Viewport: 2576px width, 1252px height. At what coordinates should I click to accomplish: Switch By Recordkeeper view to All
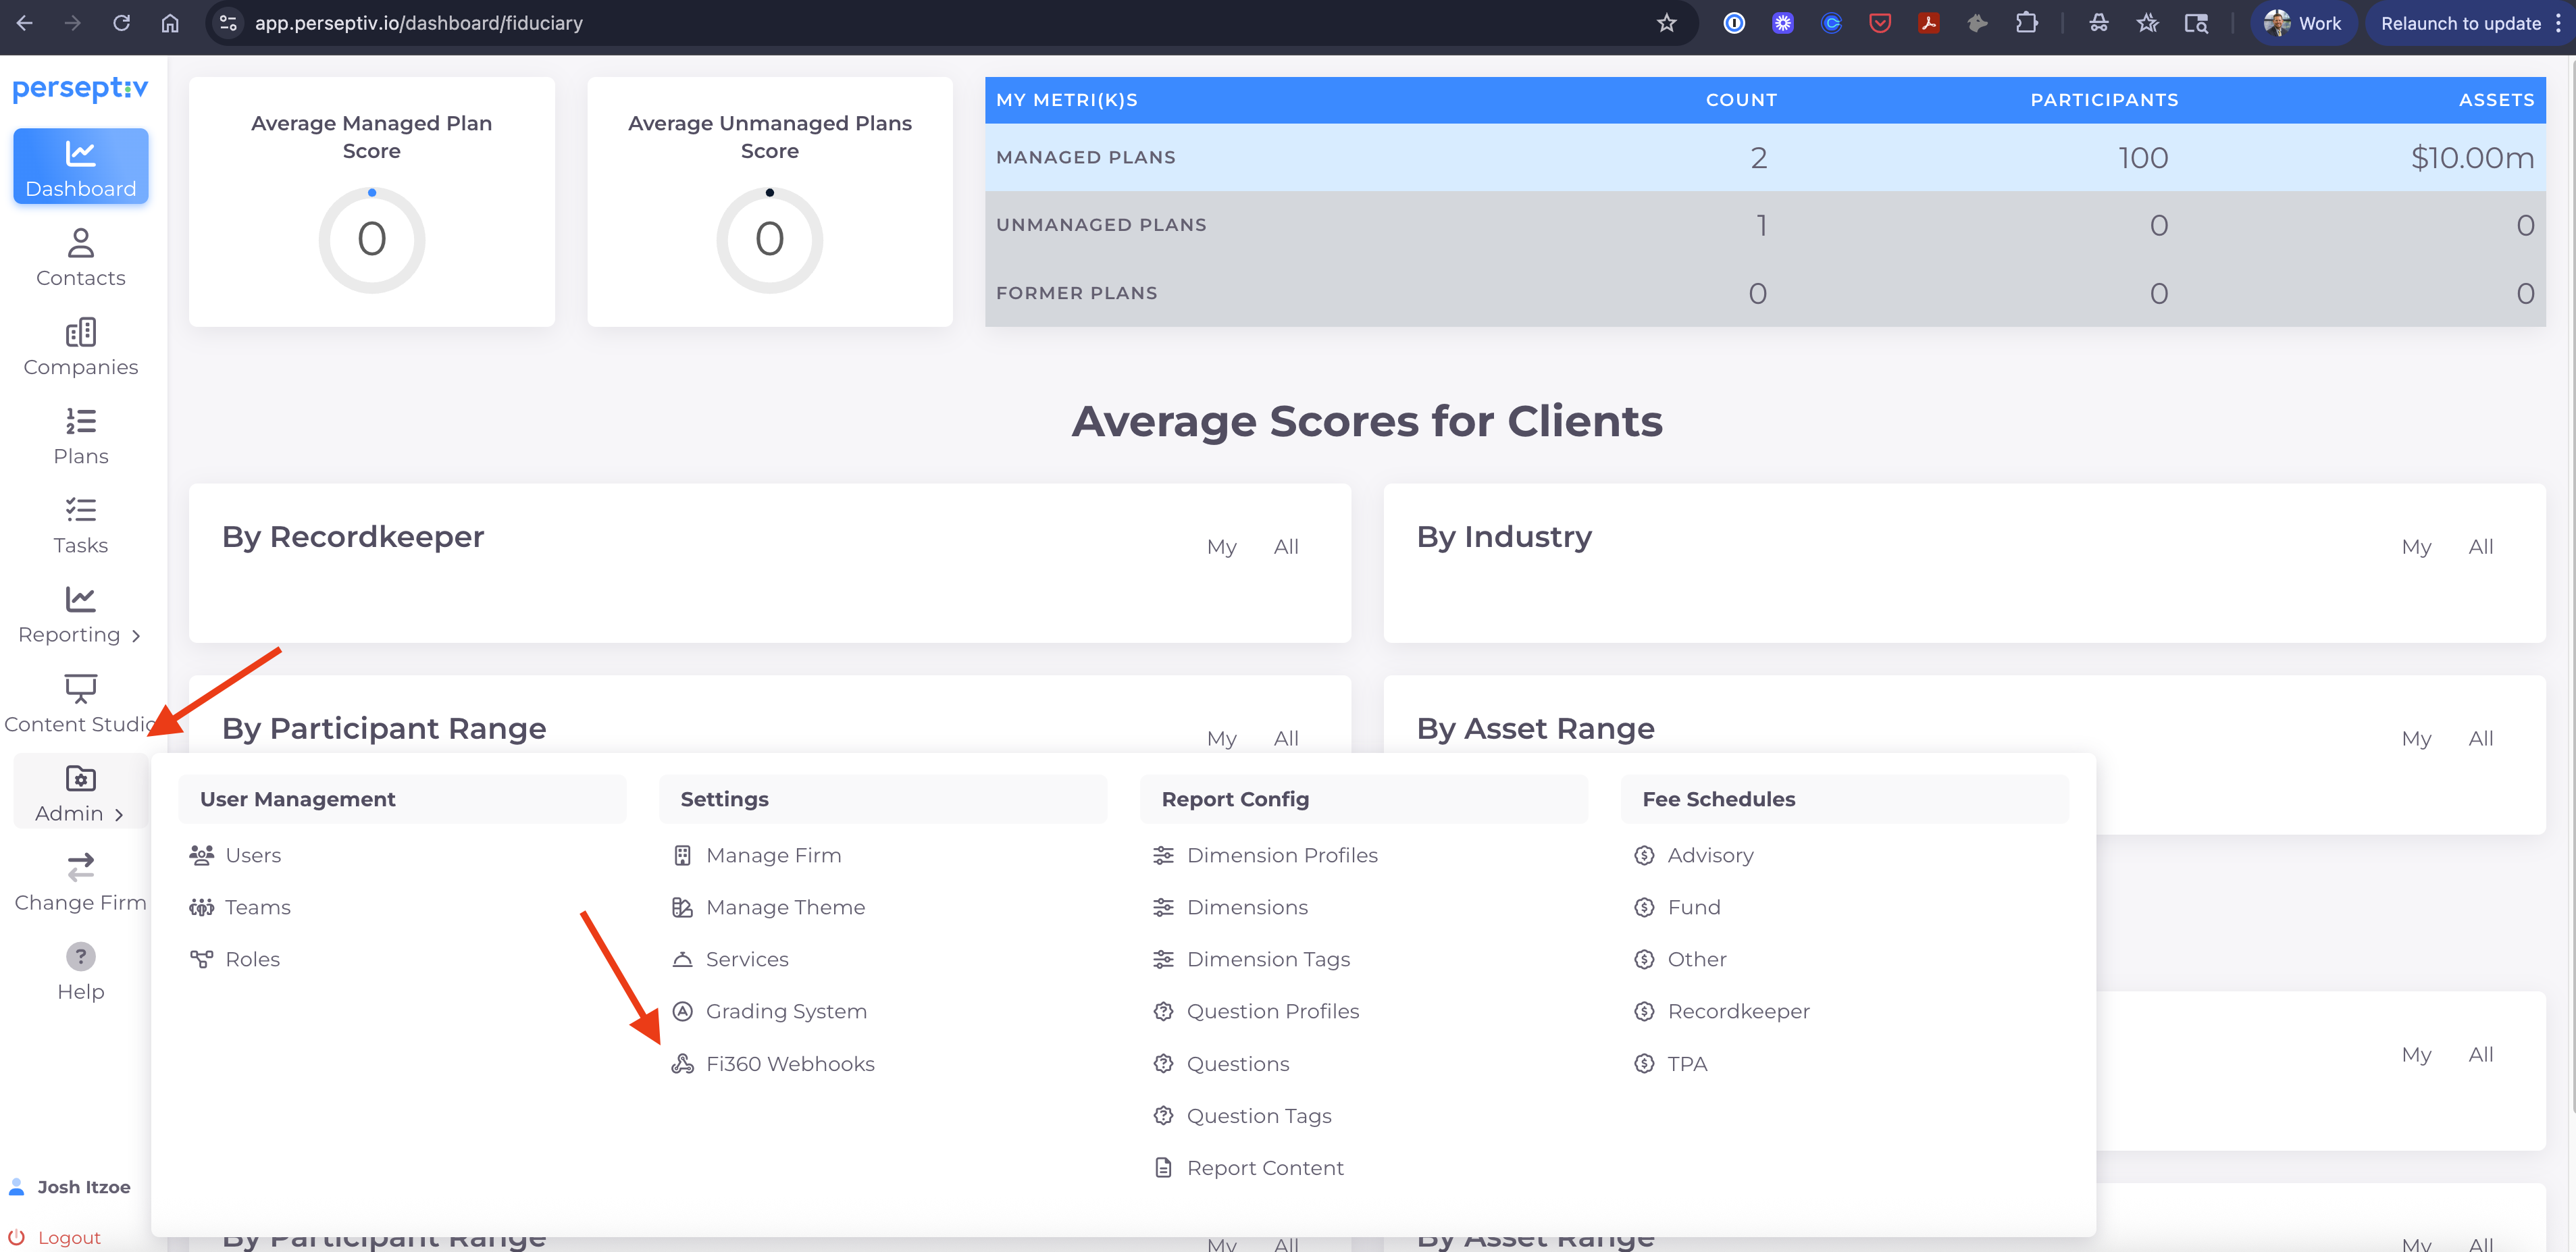(x=1286, y=547)
